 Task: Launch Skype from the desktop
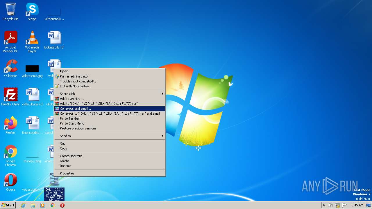click(32, 12)
